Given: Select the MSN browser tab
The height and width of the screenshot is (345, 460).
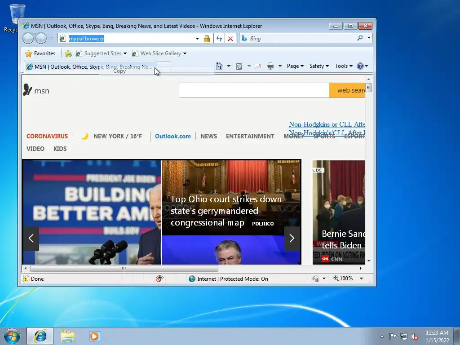Looking at the screenshot, I should click(91, 67).
